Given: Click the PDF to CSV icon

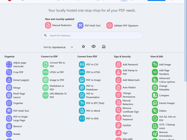Looking at the screenshot, I should 82,65.
